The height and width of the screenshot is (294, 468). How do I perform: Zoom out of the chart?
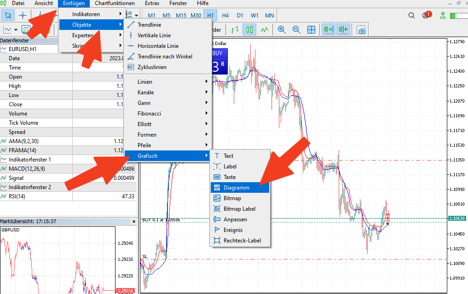[x=296, y=29]
